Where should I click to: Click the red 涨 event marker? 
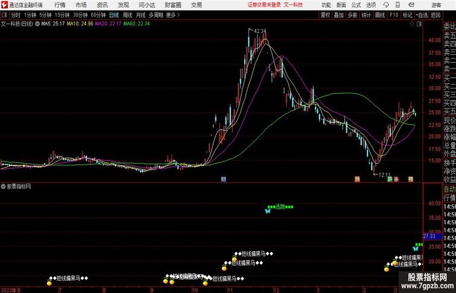point(396,179)
